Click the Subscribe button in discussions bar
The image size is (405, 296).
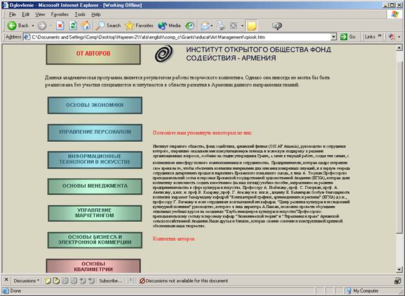(x=111, y=280)
